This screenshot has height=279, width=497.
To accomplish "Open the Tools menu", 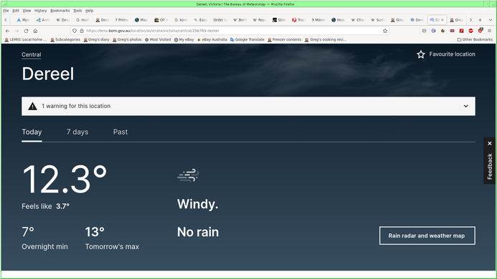I will click(x=77, y=11).
